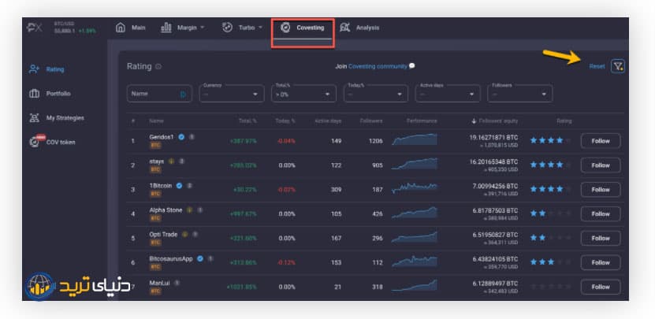This screenshot has width=655, height=319.
Task: Open Alpha Stone performance chart
Action: 415,213
